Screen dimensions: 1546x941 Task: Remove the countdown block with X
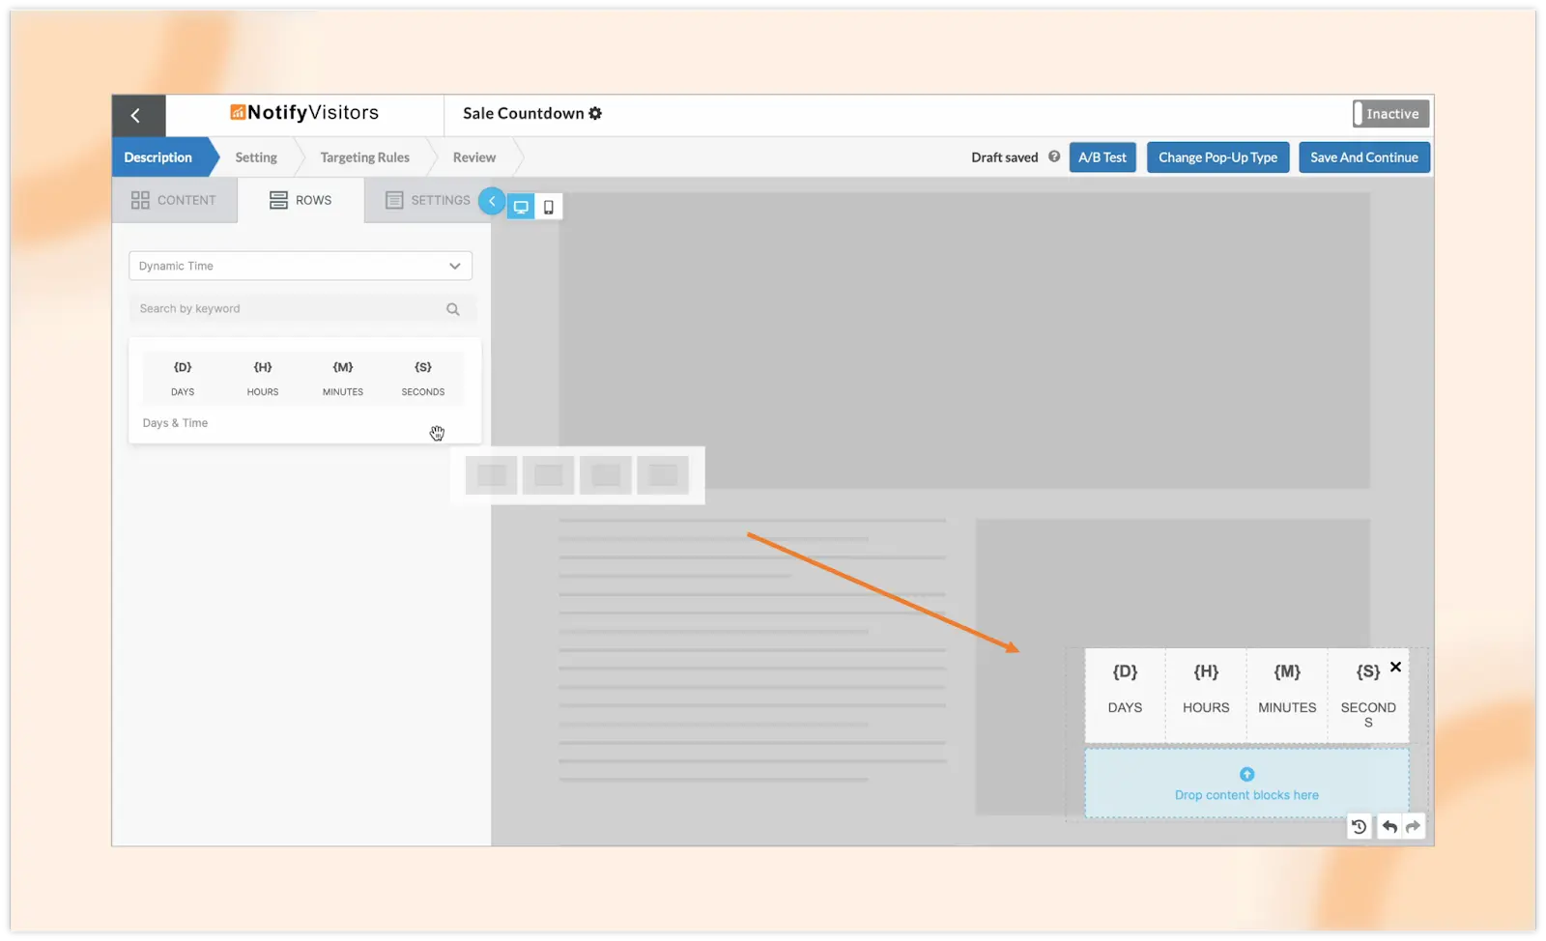point(1395,667)
